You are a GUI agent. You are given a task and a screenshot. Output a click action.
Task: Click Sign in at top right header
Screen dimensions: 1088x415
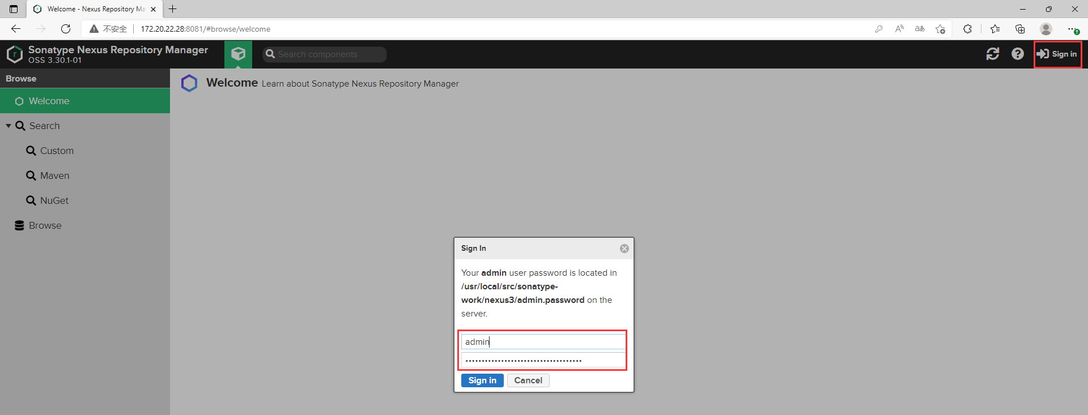click(1057, 54)
